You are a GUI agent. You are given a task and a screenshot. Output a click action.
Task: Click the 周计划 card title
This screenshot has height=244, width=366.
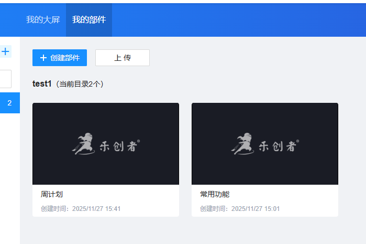click(52, 194)
